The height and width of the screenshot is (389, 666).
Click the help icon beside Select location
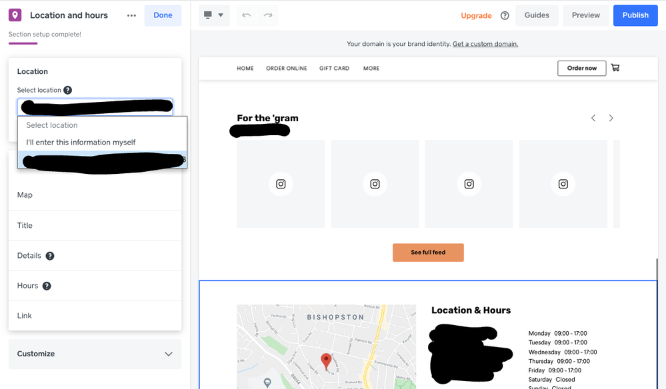tap(67, 91)
